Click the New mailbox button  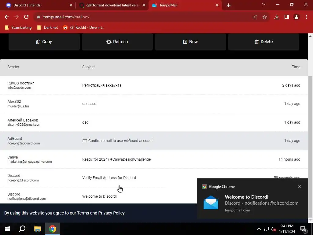pos(190,42)
